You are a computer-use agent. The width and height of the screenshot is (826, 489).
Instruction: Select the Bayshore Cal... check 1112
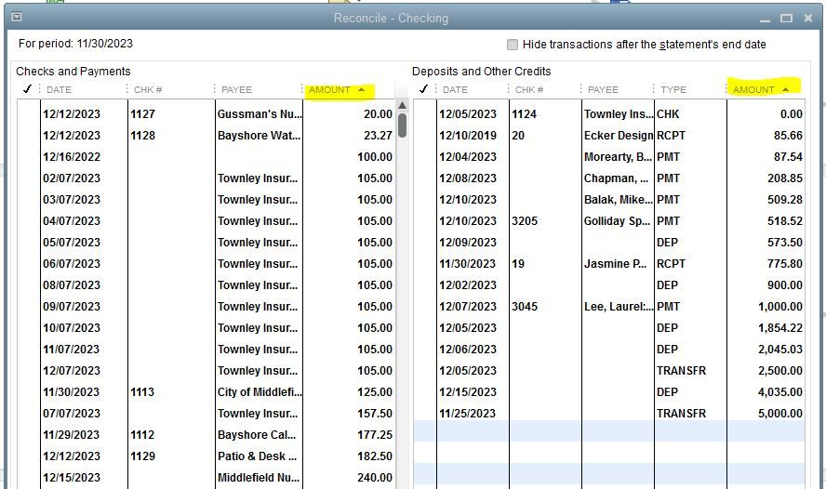[206, 435]
